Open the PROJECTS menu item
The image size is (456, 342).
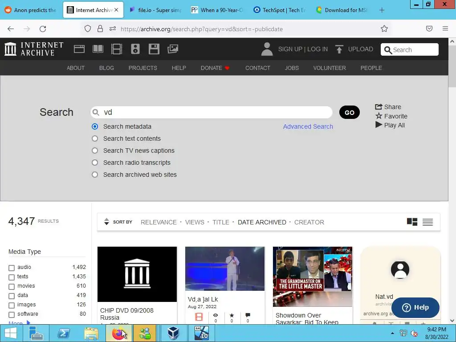tap(143, 68)
